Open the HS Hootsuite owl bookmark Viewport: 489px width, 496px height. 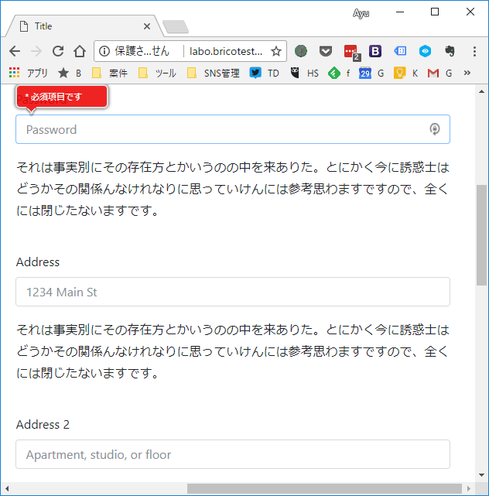(x=305, y=73)
